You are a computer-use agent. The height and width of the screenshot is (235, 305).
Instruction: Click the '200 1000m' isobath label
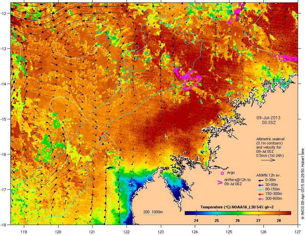click(x=153, y=212)
